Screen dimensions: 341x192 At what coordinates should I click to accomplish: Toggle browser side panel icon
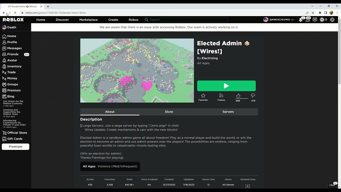point(326,13)
